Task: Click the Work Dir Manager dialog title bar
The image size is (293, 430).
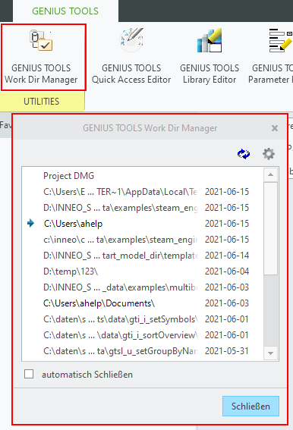Action: pyautogui.click(x=150, y=128)
